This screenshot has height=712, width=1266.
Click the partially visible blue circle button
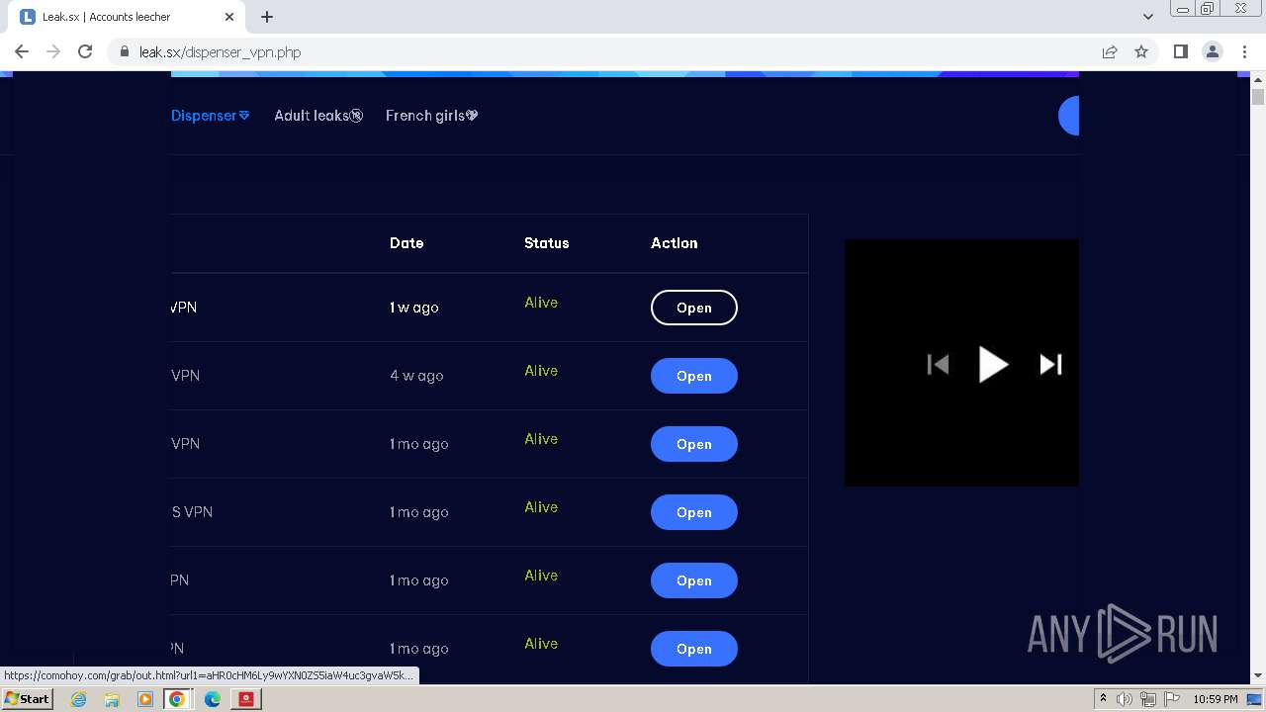click(1068, 116)
